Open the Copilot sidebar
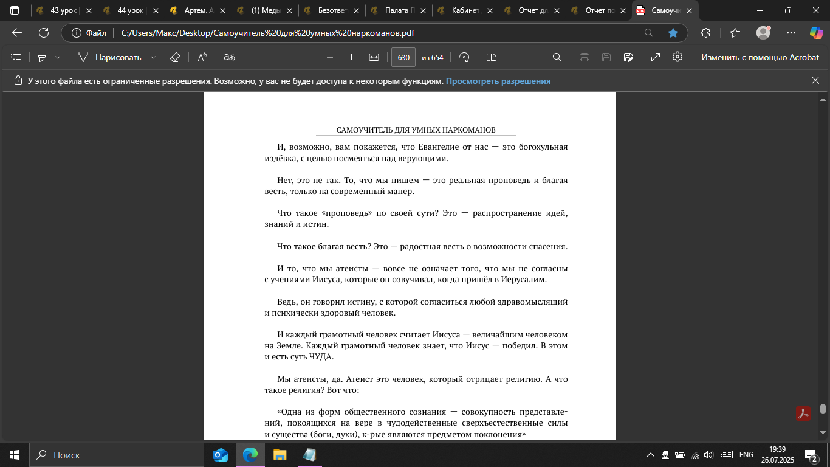Viewport: 830px width, 467px height. click(816, 33)
